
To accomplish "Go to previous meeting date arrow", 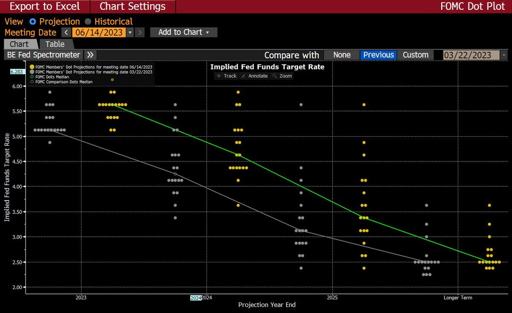I will [66, 32].
